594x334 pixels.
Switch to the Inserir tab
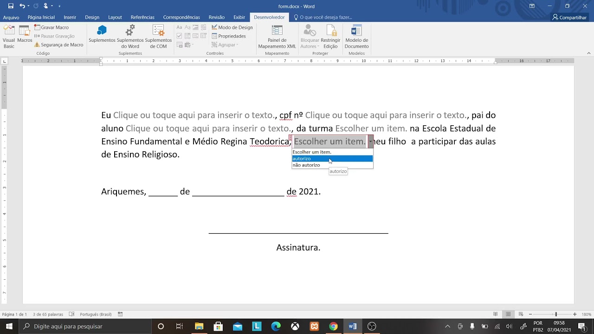70,17
